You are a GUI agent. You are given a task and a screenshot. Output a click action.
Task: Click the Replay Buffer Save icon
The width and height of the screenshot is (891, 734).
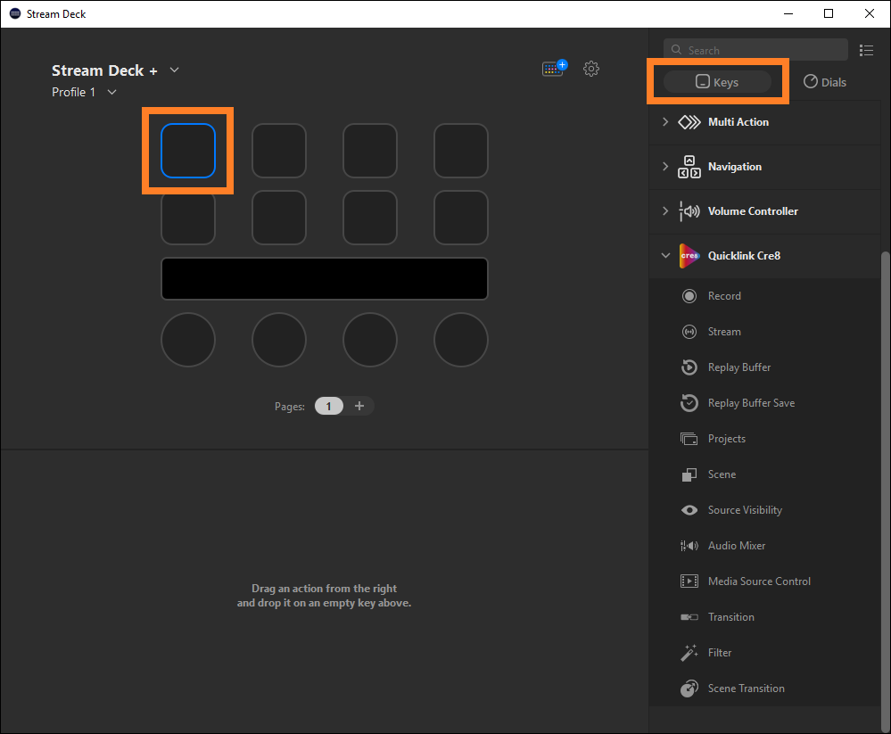click(689, 403)
